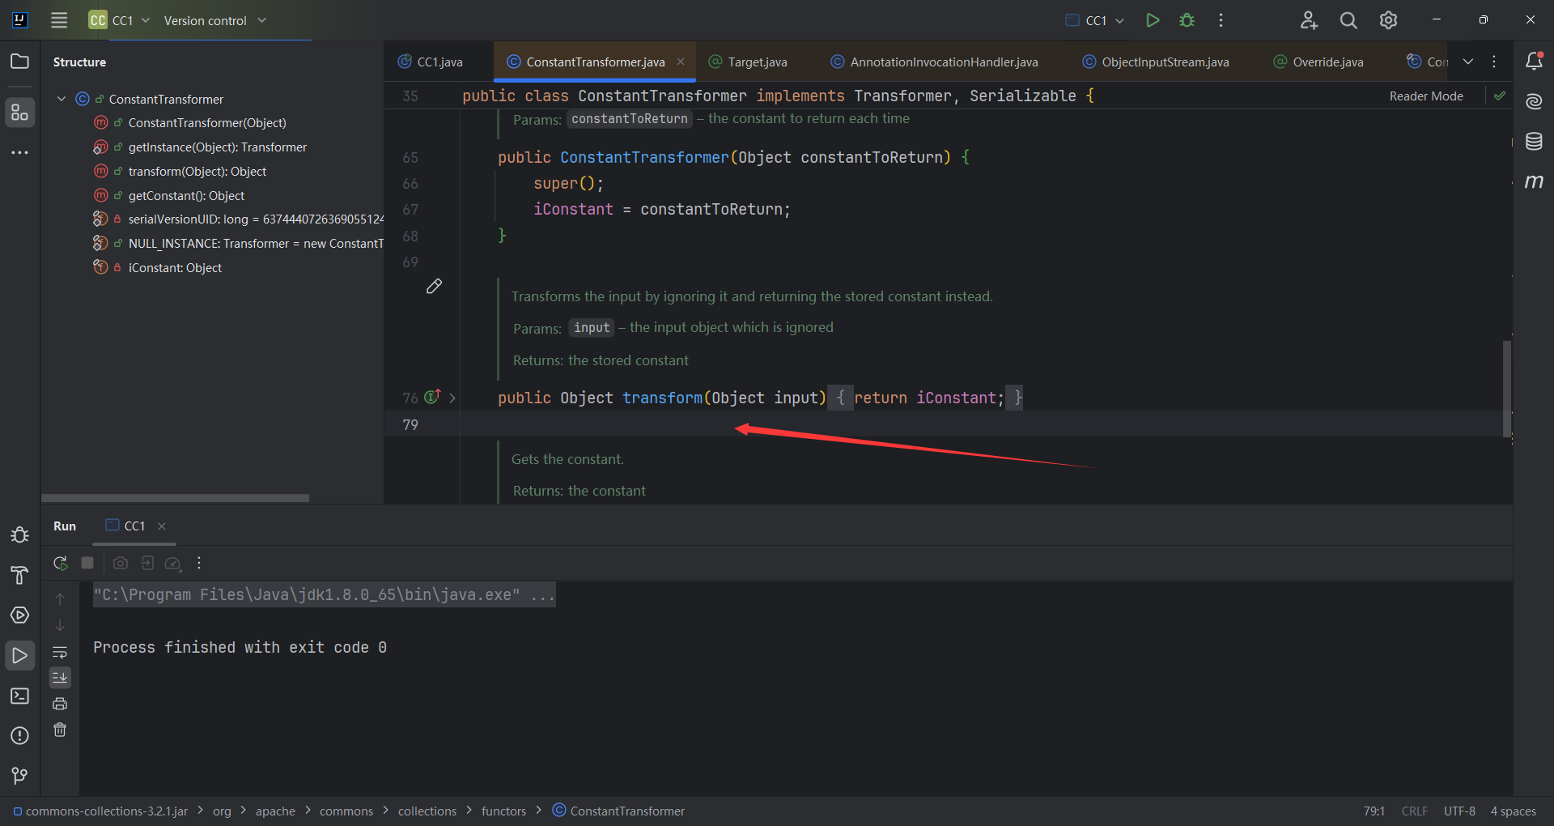Print the console output
This screenshot has height=826, width=1554.
tap(60, 704)
